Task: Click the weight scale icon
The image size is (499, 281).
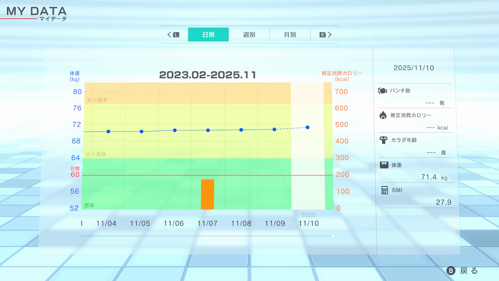Action: 384,165
